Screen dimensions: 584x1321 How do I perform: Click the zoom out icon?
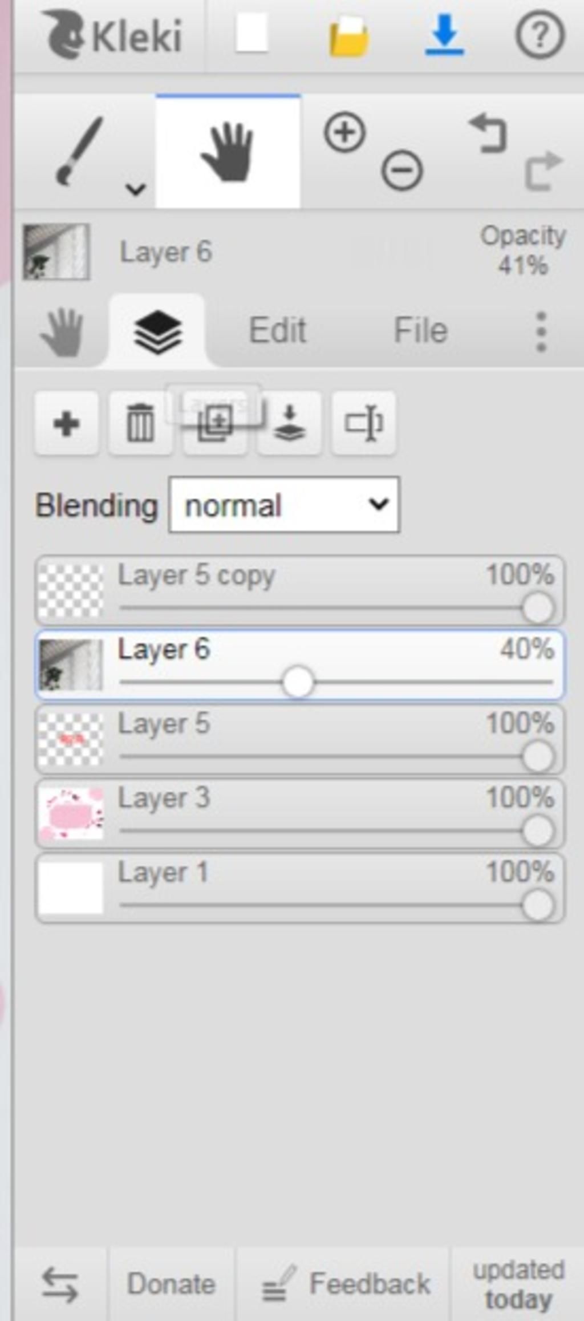(402, 170)
